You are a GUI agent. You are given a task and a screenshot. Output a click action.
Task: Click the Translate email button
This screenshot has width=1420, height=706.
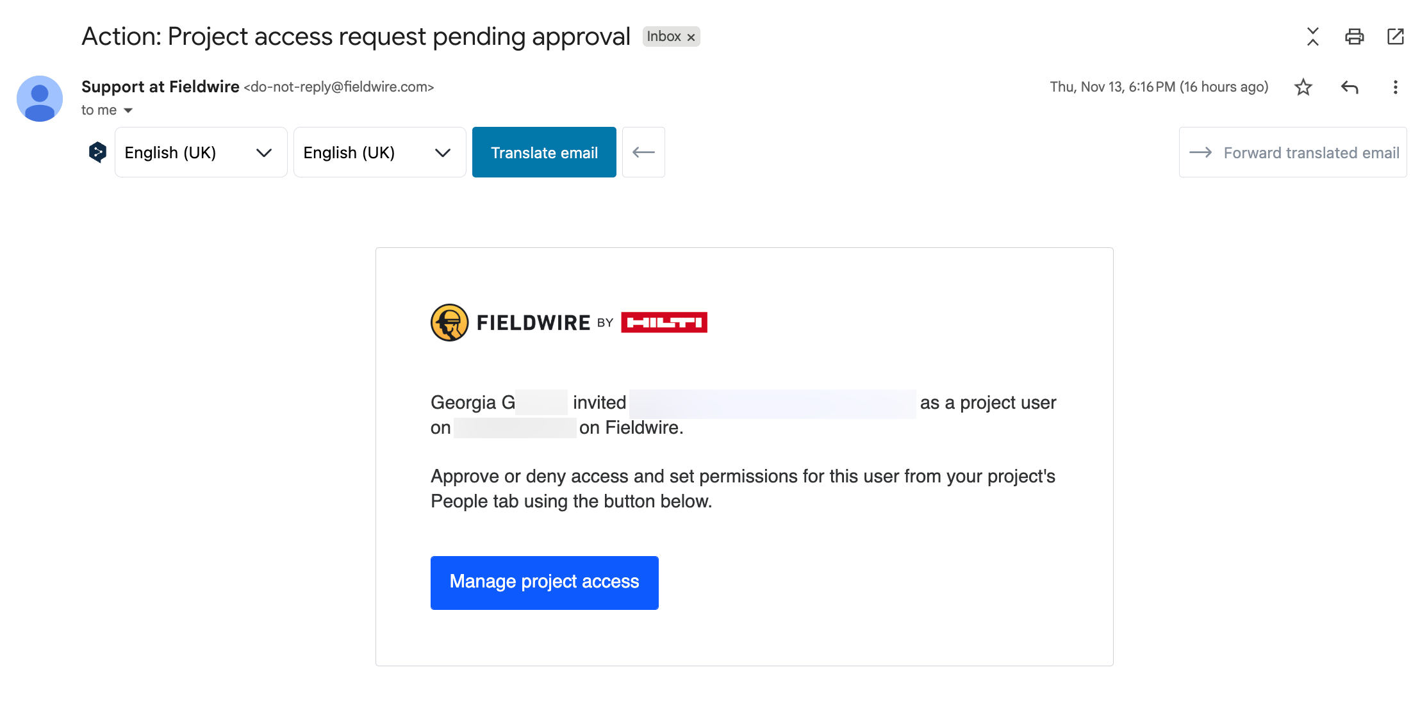[544, 152]
